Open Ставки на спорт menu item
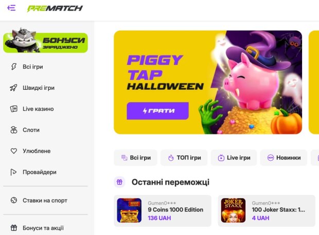319x235 pixels. (45, 200)
